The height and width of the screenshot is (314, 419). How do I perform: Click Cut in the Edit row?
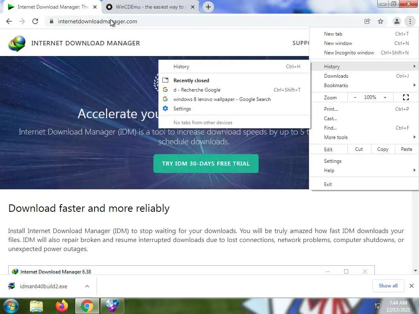tap(359, 149)
